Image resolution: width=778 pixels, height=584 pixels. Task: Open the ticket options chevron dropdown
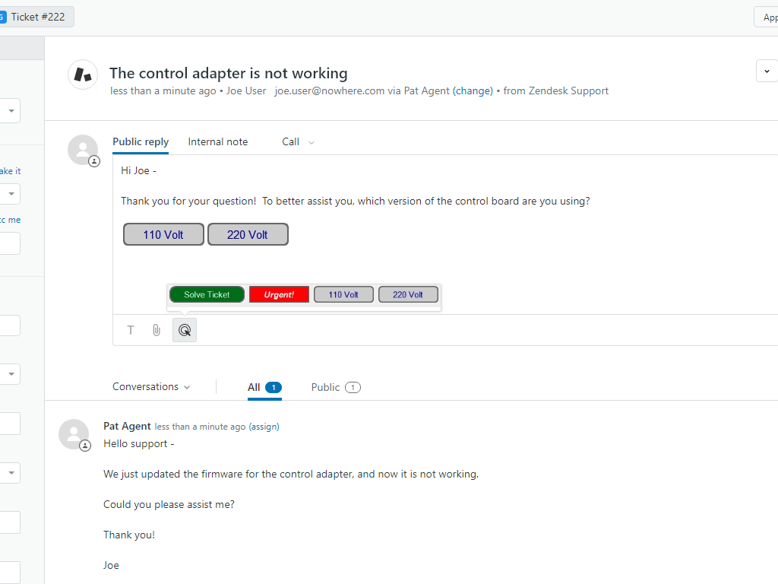(x=766, y=71)
